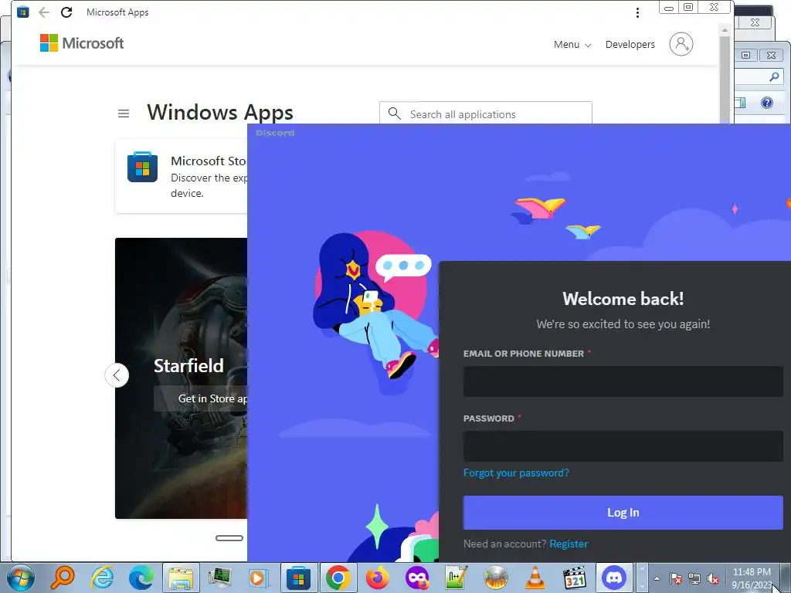Launch VLC media player from taskbar
Screen dimensions: 791x593
click(x=535, y=578)
